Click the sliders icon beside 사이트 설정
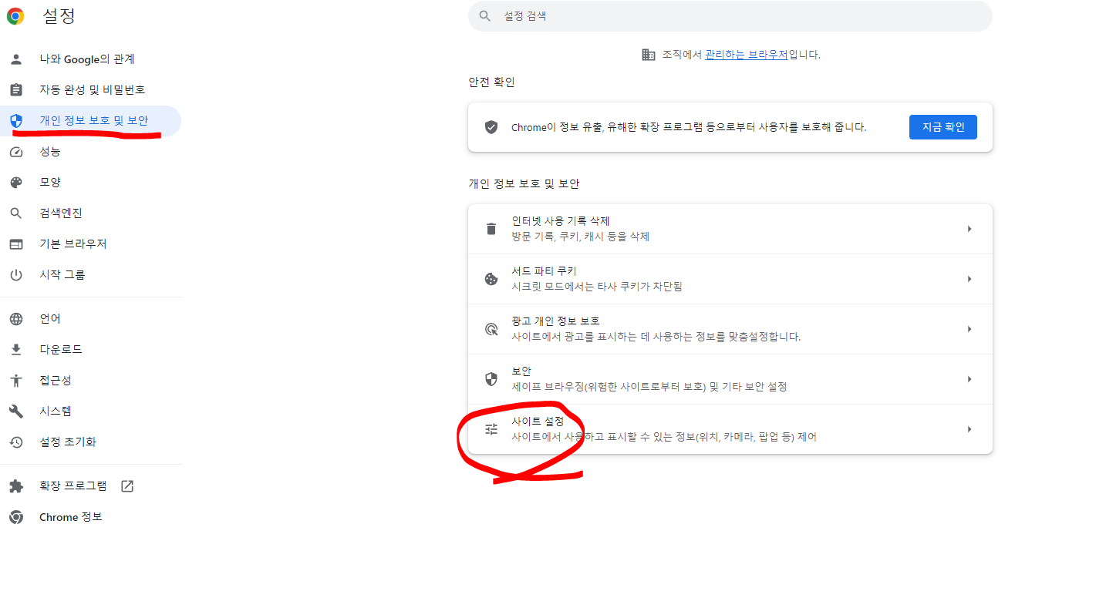 491,428
